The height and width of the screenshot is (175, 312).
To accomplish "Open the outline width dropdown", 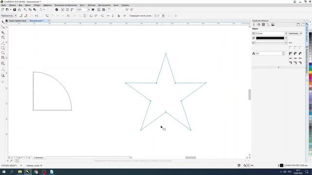I will (x=286, y=34).
